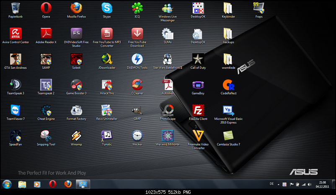Launch Adobe Reader X shortcut
The width and height of the screenshot is (336, 195).
[46, 34]
